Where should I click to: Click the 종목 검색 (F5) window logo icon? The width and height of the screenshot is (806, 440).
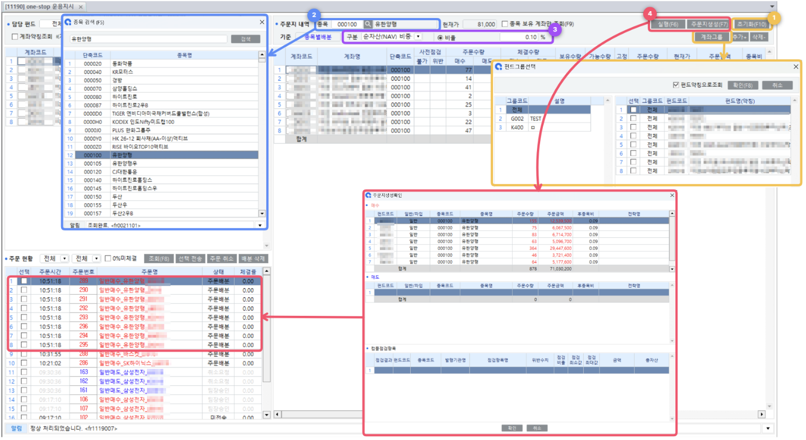point(68,22)
